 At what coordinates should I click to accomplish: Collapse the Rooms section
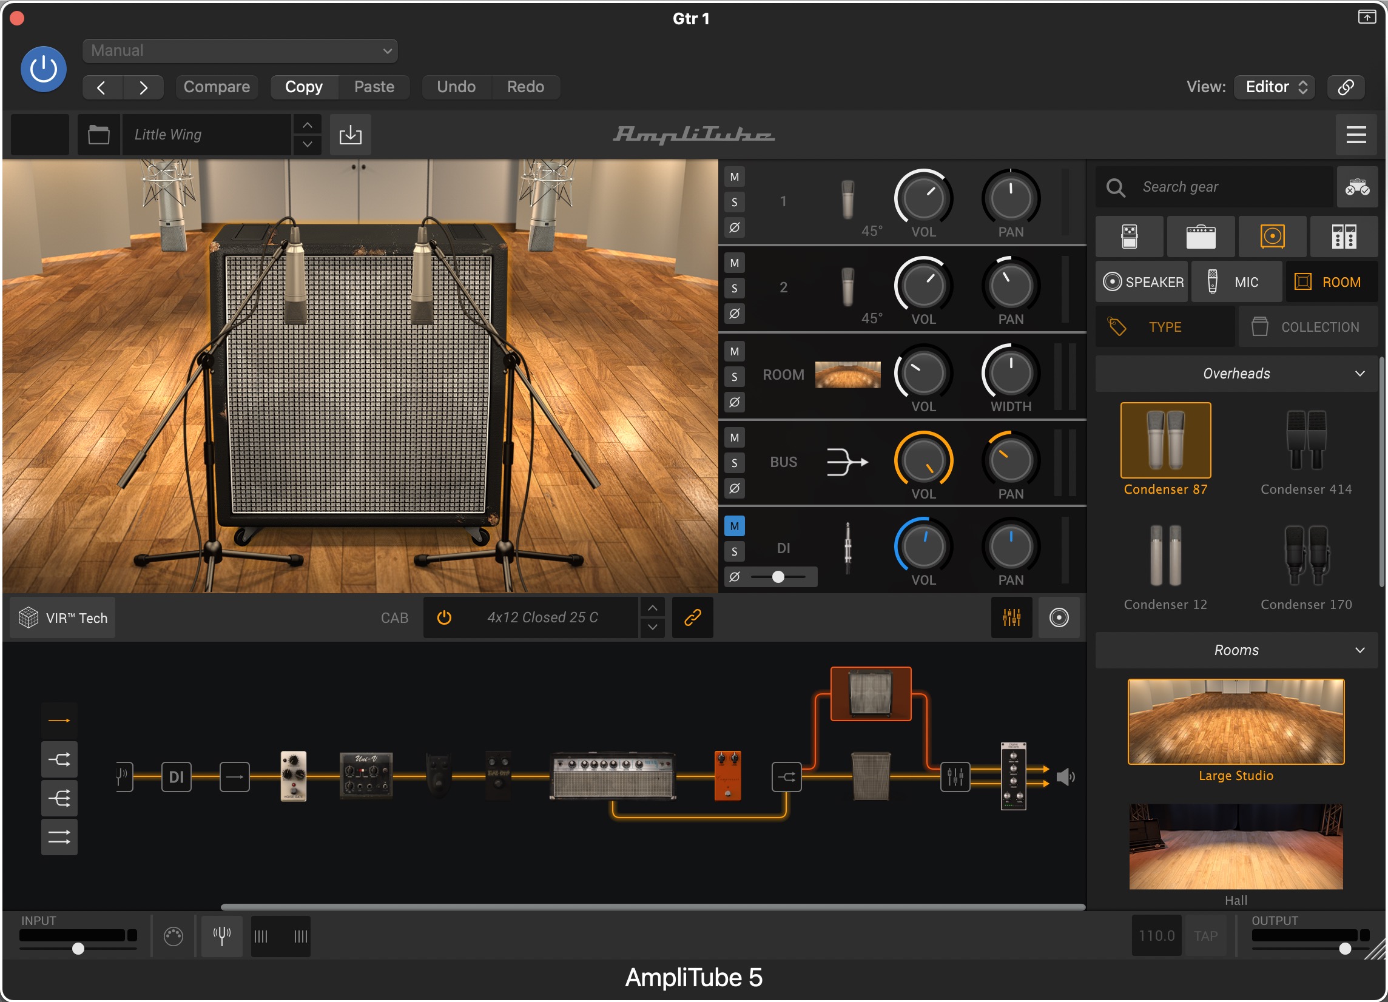[1236, 650]
